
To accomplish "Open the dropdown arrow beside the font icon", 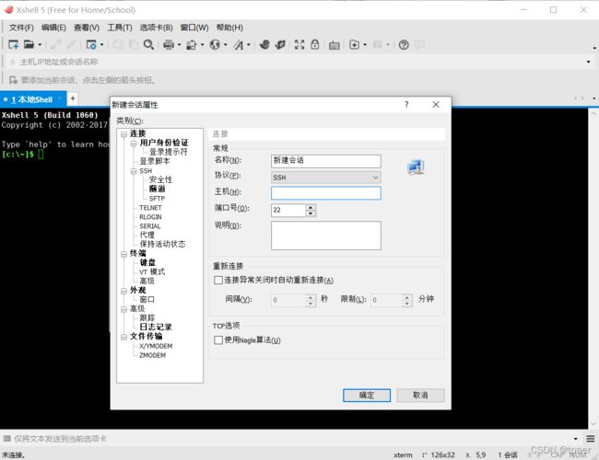I will [248, 45].
